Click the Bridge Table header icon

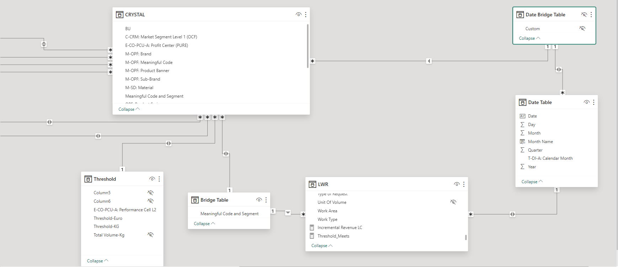195,200
